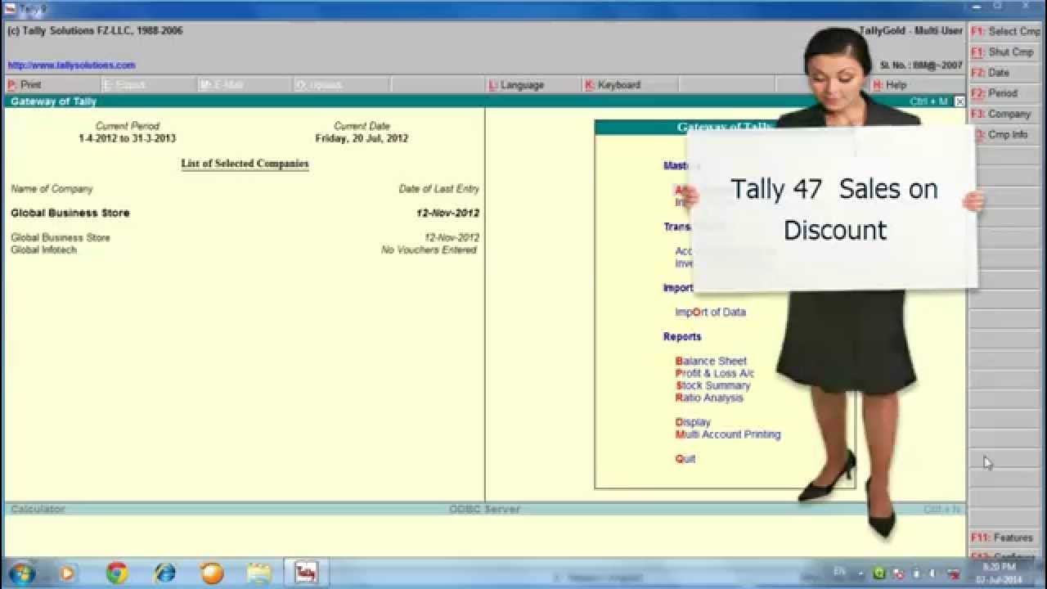Viewport: 1047px width, 589px height.
Task: Click the EN language indicator in taskbar
Action: tap(840, 571)
